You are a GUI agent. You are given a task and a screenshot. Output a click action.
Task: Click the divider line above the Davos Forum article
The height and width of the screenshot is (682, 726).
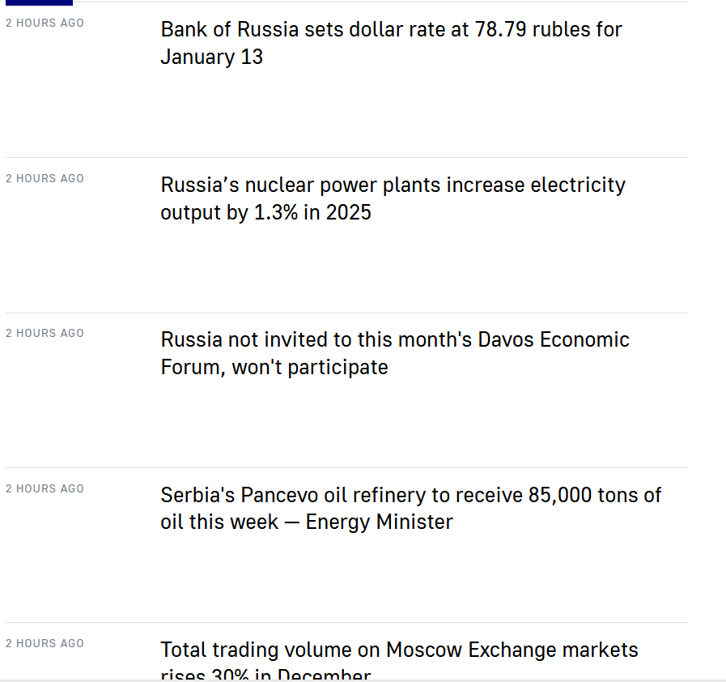346,313
